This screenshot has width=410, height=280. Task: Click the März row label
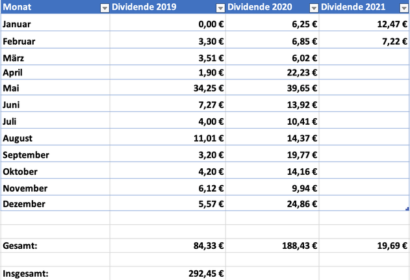(14, 58)
